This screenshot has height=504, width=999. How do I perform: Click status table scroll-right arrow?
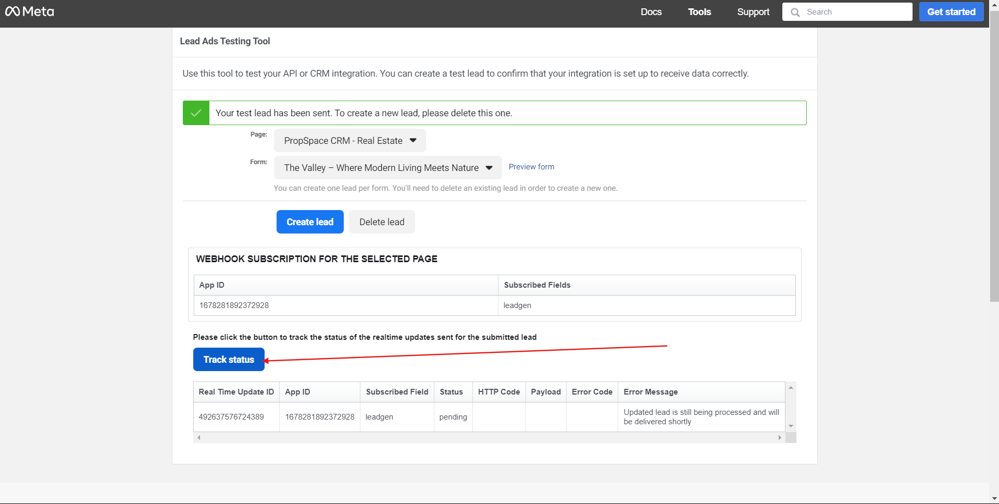pyautogui.click(x=780, y=438)
